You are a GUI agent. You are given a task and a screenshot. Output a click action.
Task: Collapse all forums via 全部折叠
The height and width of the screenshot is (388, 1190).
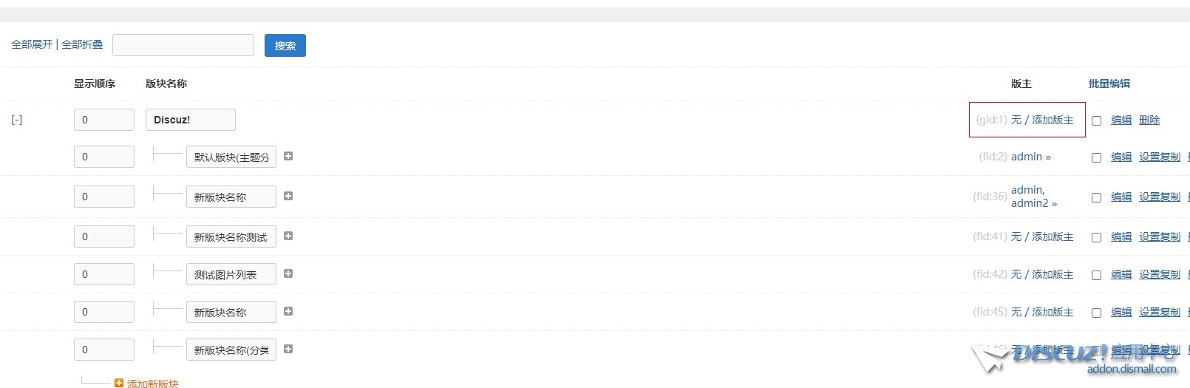82,44
